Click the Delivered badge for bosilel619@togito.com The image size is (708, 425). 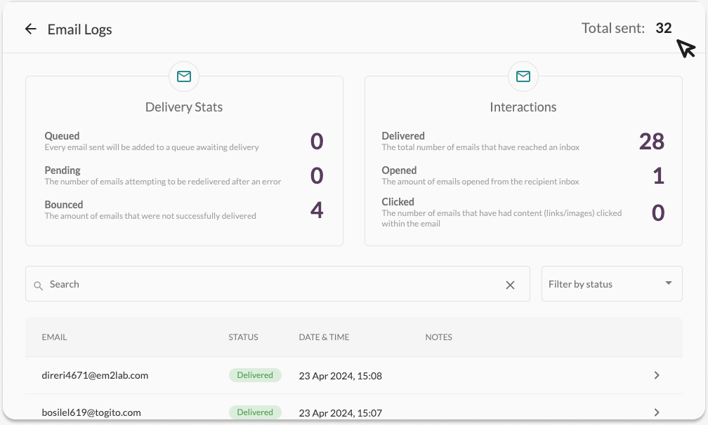point(255,412)
